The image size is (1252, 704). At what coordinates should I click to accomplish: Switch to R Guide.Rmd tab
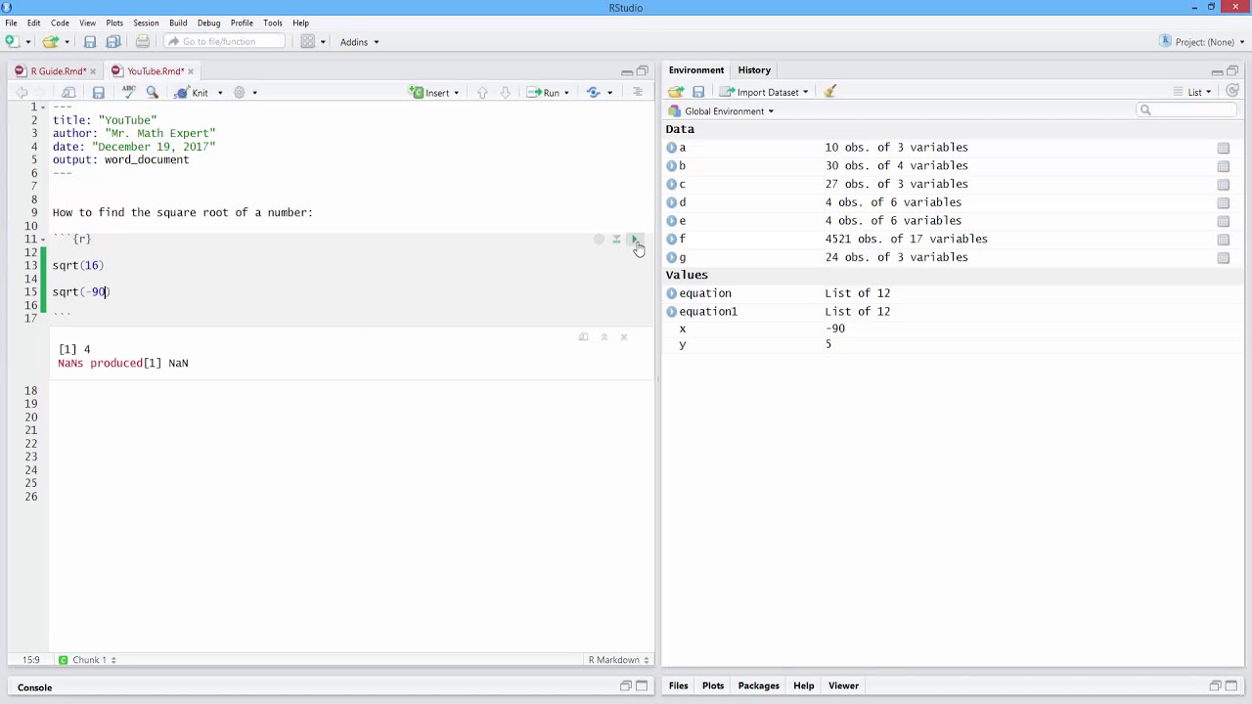[58, 70]
